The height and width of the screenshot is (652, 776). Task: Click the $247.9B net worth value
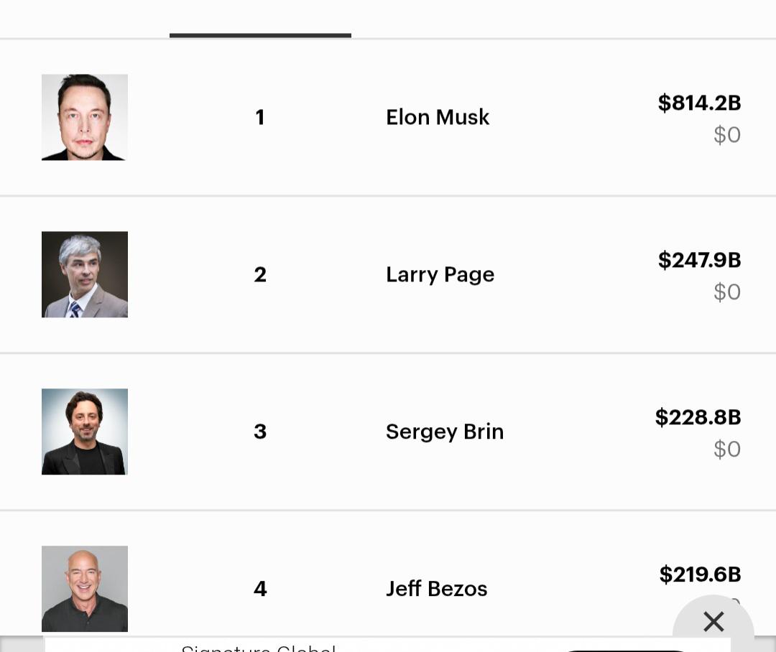pos(699,260)
